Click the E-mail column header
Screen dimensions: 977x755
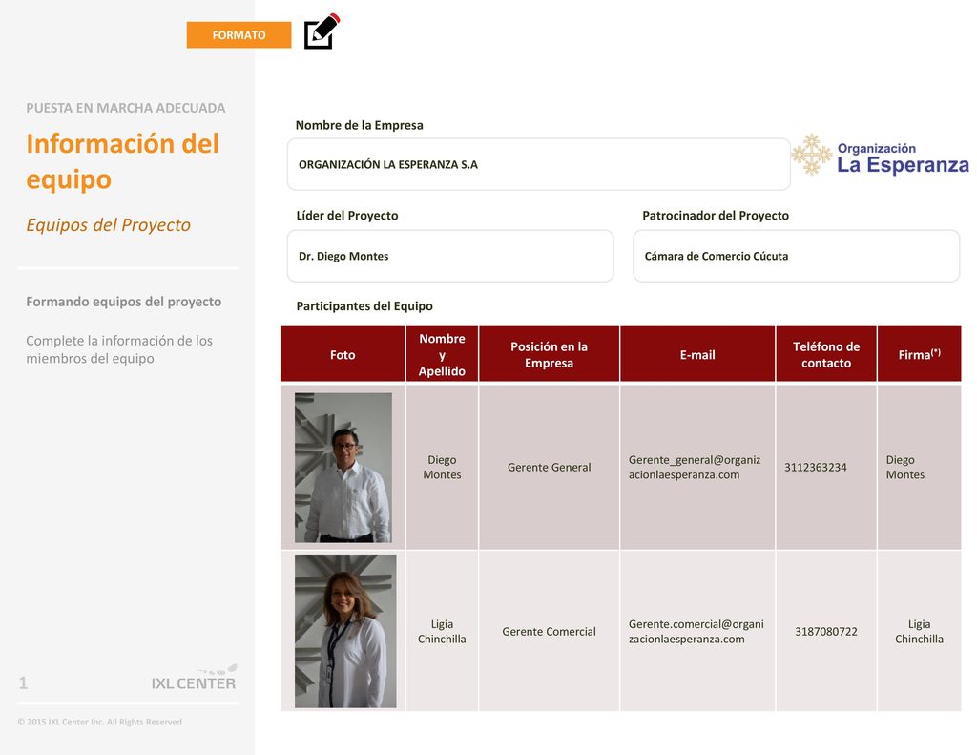[697, 354]
